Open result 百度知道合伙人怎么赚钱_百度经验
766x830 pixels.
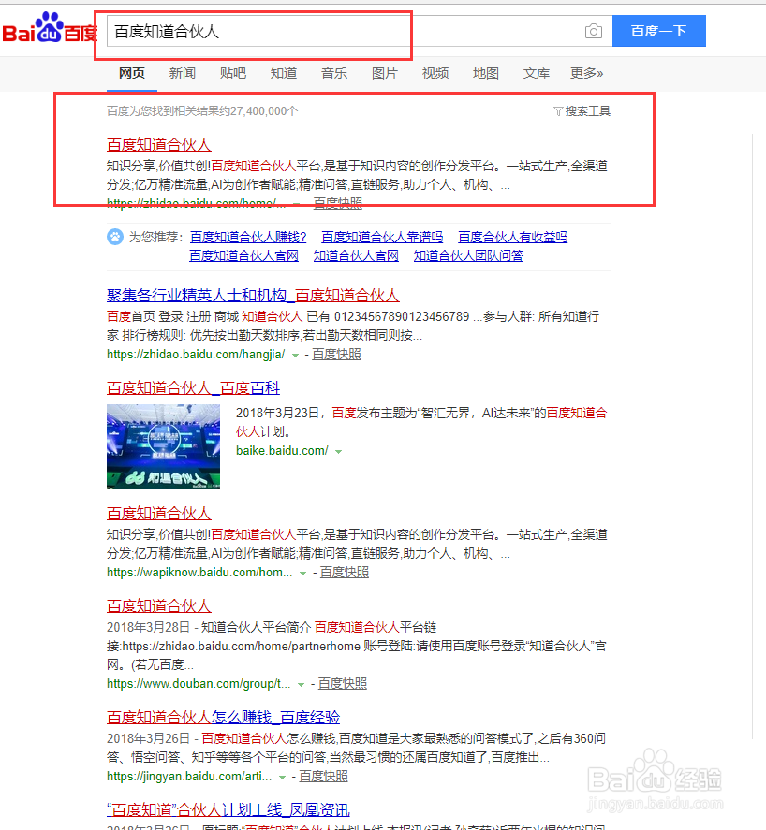224,718
